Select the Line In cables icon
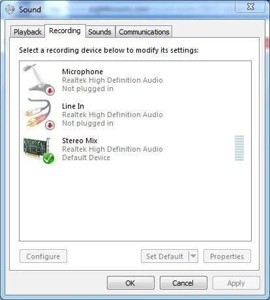Screen dimensions: 270x300 (38, 114)
